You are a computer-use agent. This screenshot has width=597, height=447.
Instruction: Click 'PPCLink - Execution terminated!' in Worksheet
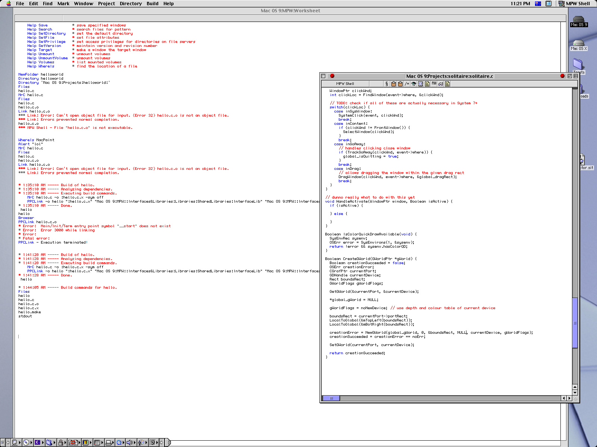53,242
